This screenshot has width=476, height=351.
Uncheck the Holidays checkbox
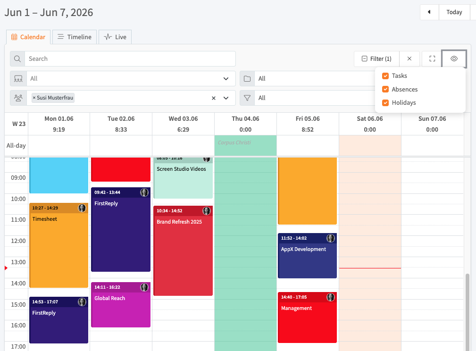point(385,103)
